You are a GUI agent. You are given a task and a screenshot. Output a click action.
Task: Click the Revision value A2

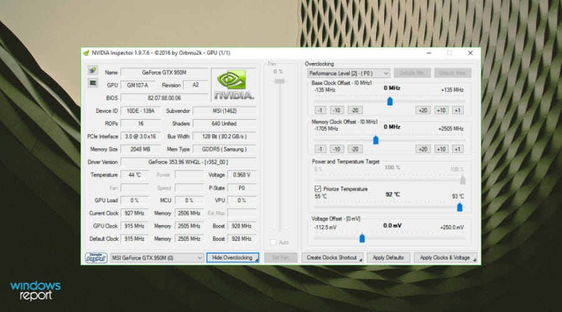pyautogui.click(x=195, y=85)
